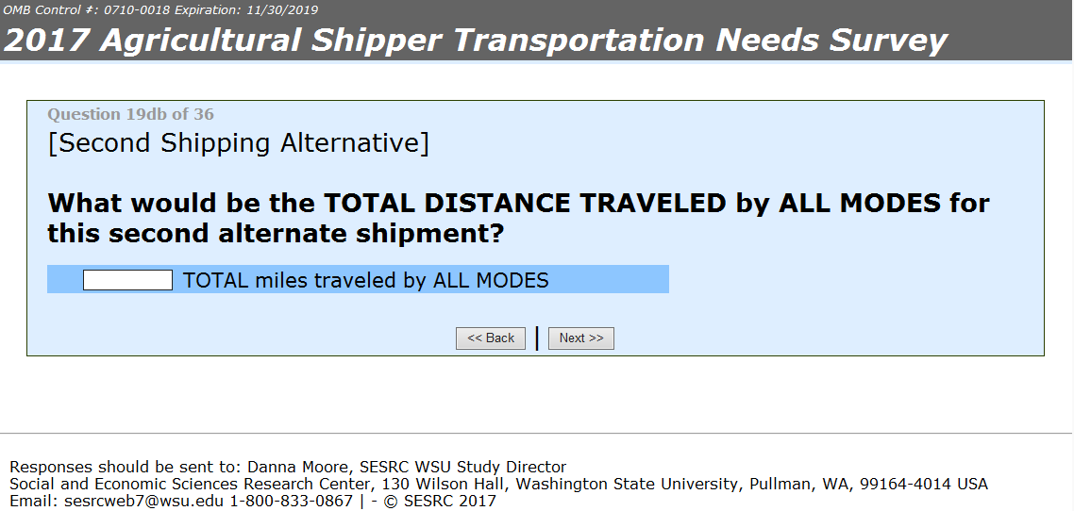Click the 1-800-833-0867 phone number
This screenshot has height=511, width=1074.
pyautogui.click(x=289, y=501)
